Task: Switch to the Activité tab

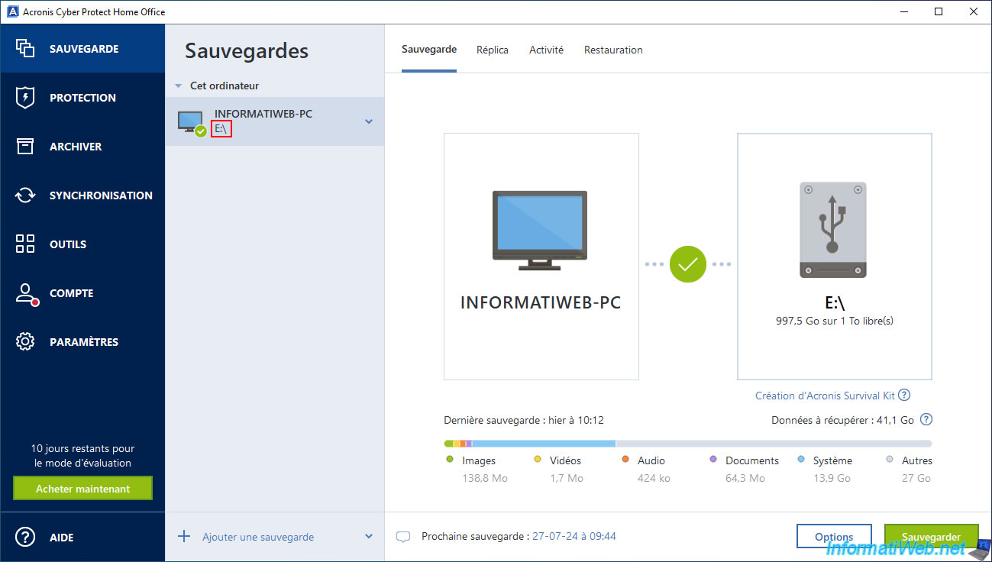Action: 547,50
